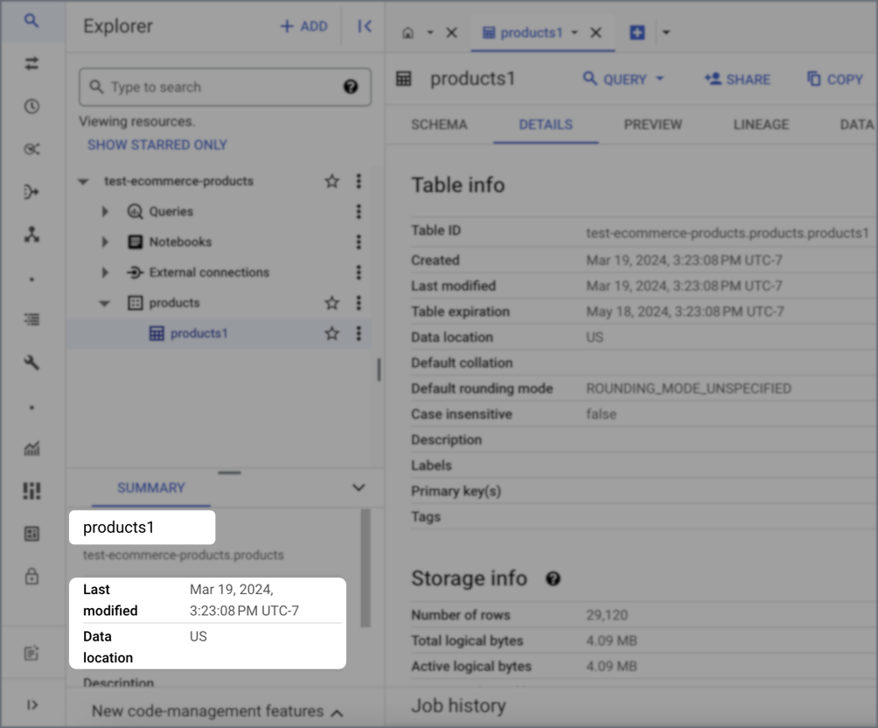The width and height of the screenshot is (878, 728).
Task: Star the products dataset
Action: tap(331, 303)
